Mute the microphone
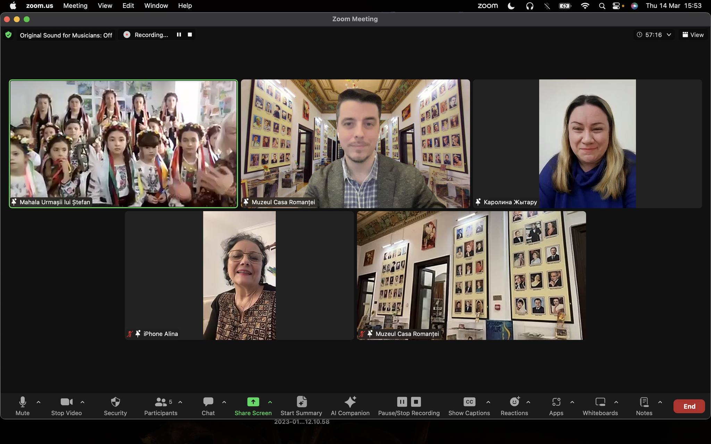Image resolution: width=711 pixels, height=444 pixels. click(23, 402)
